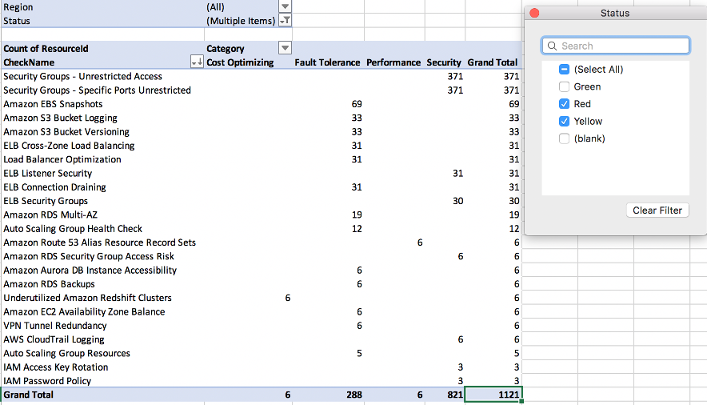Select the Amazon RDS Backups label
Screen dimensions: 707x405
pyautogui.click(x=49, y=285)
